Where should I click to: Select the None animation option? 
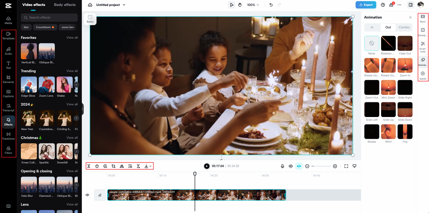click(x=372, y=43)
